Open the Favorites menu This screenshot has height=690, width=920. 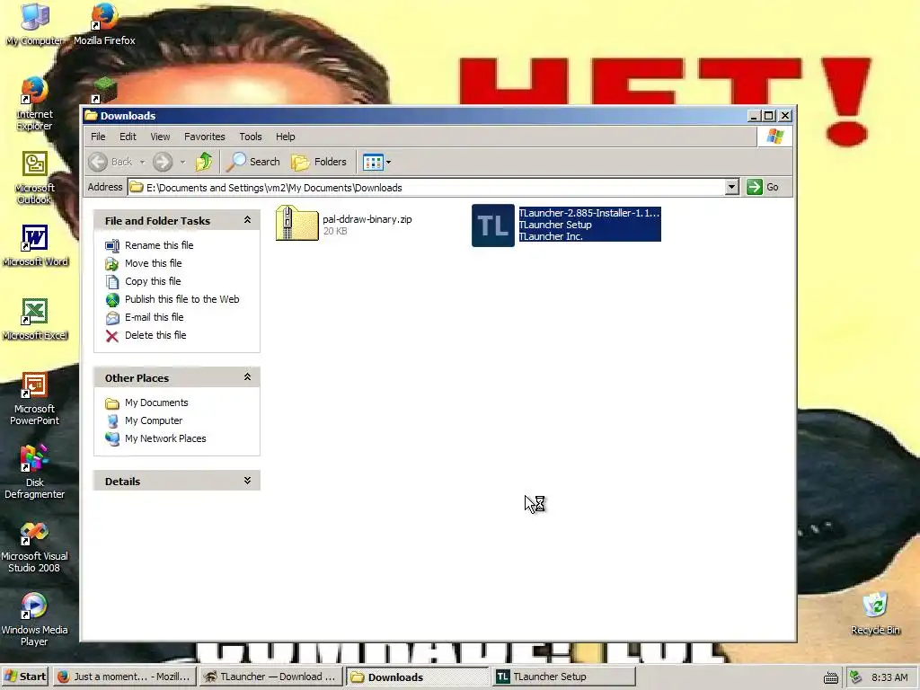tap(204, 137)
